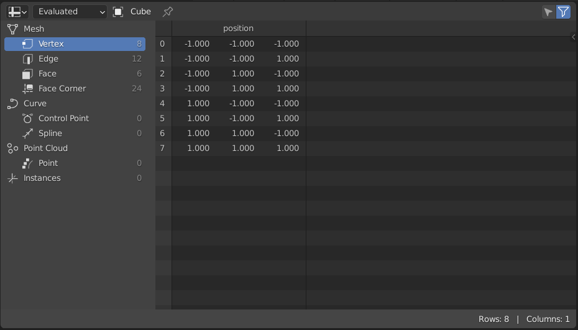The image size is (578, 330).
Task: Click the Point Cloud category icon
Action: 12,149
